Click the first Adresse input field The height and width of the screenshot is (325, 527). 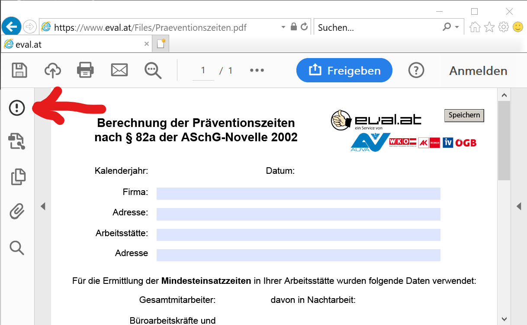299,214
